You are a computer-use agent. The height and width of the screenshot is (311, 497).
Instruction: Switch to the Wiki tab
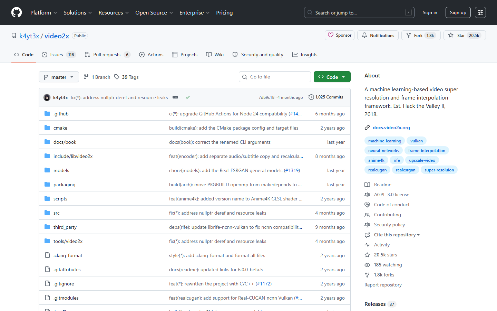(x=215, y=55)
